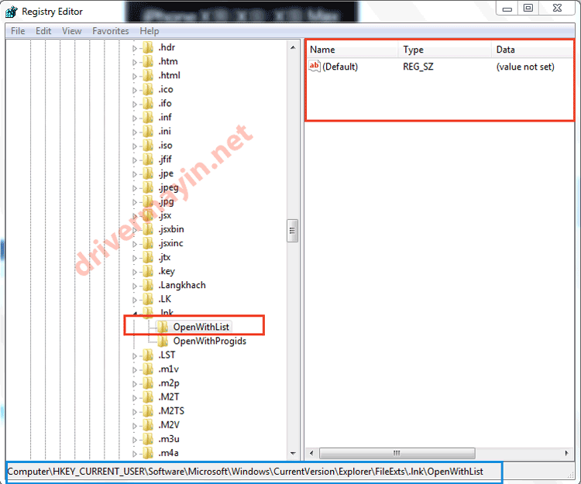
Task: Expand the .M2TS key
Action: coord(135,412)
